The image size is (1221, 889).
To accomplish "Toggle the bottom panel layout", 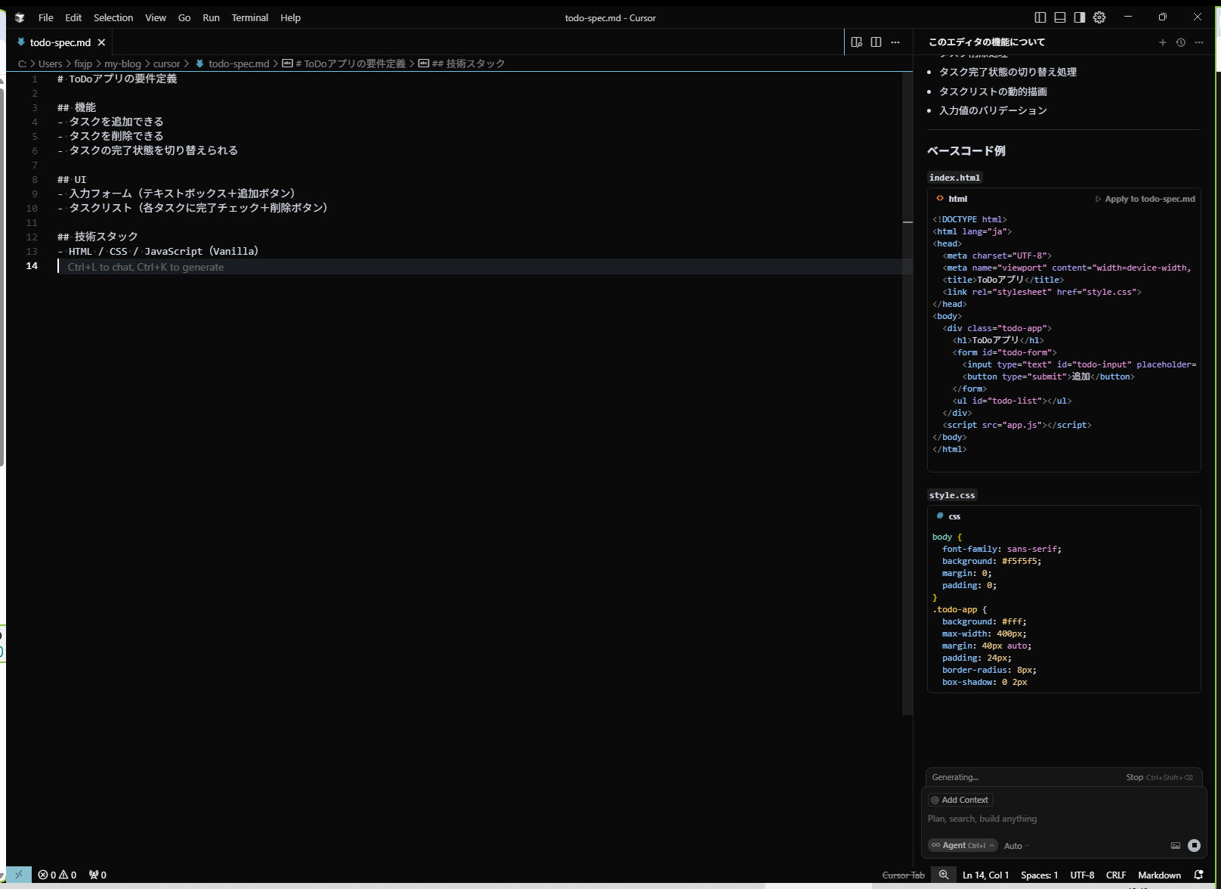I will 1060,17.
